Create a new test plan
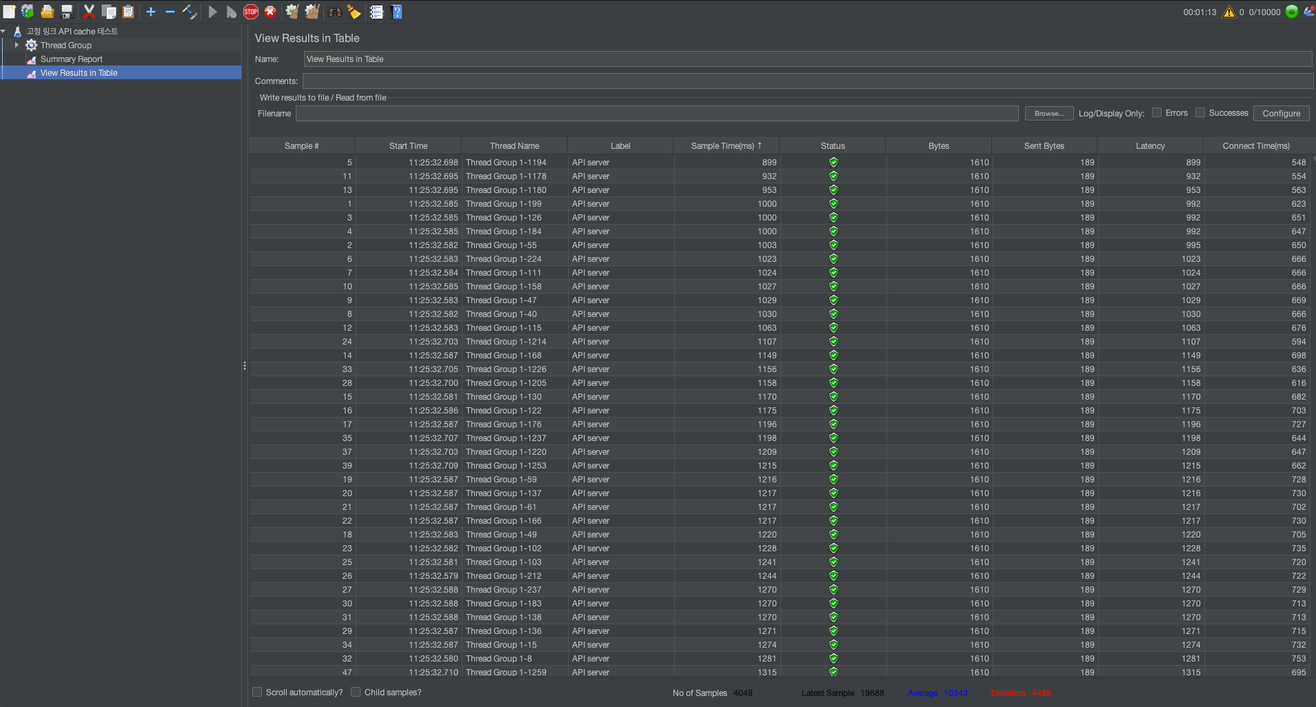1316x707 pixels. [x=10, y=12]
